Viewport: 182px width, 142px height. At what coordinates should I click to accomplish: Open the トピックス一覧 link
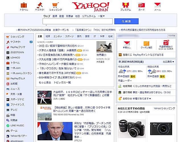click(62, 82)
